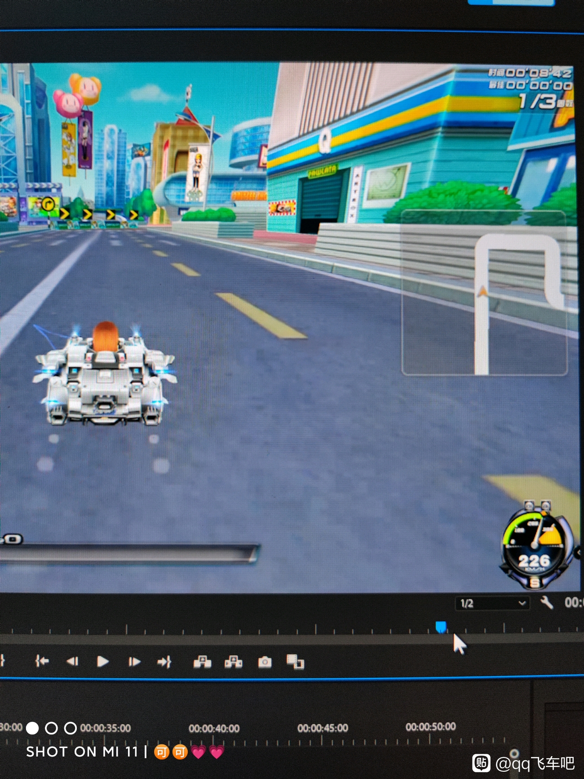The image size is (584, 779).
Task: Click the Lift edit icon
Action: 202,662
